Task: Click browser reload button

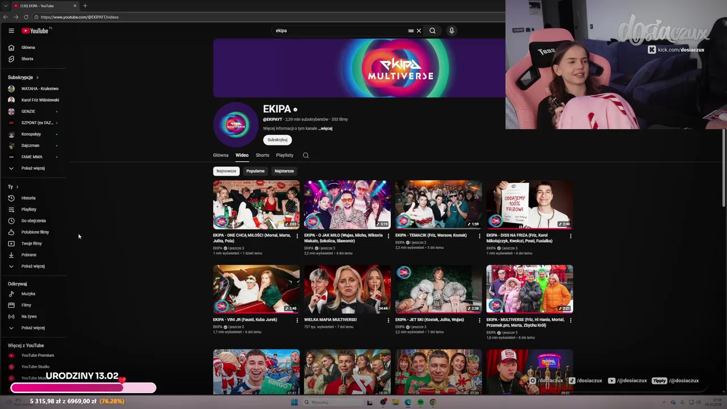Action: tap(26, 17)
